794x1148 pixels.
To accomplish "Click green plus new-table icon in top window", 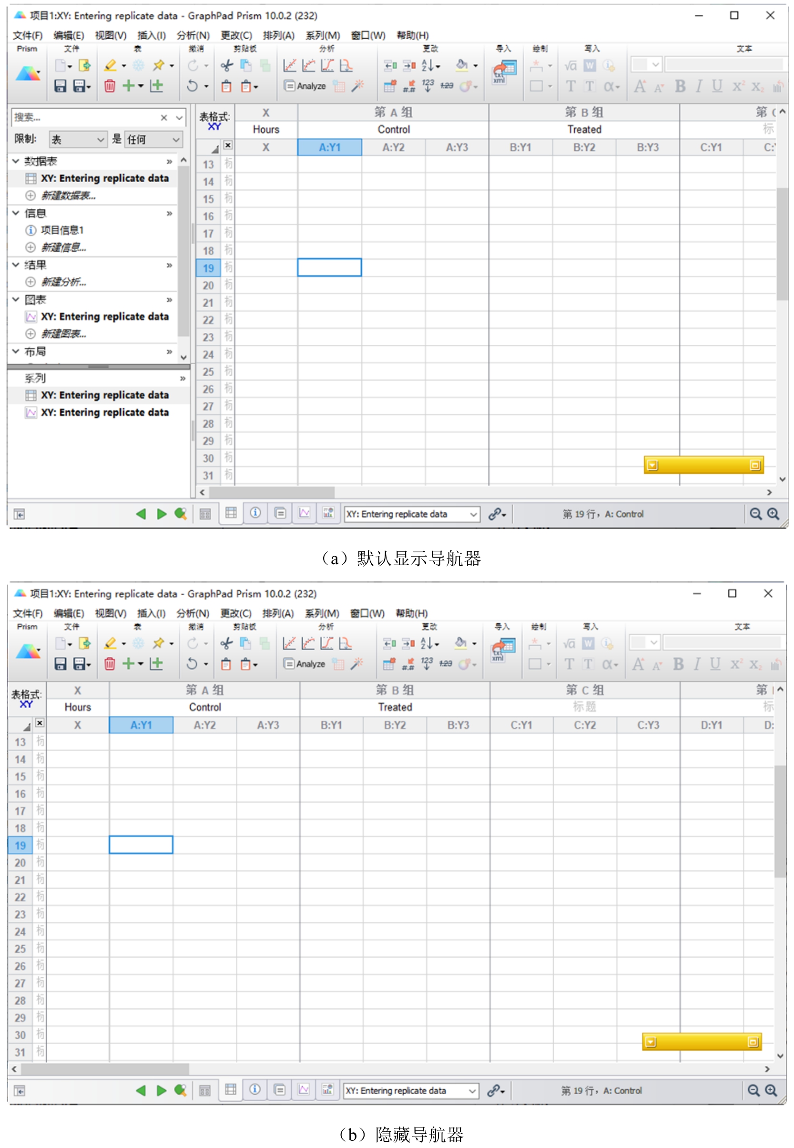I will (x=128, y=86).
